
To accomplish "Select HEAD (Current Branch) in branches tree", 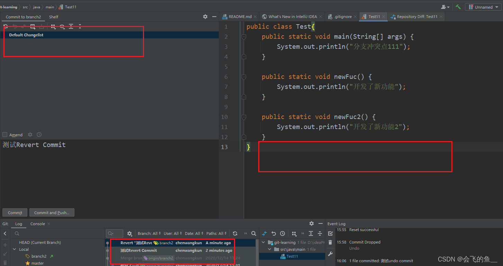I will (40, 242).
